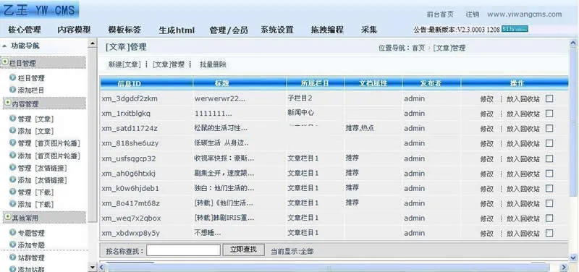Tick the checkbox for row xm_8o417mt68z
The width and height of the screenshot is (579, 272).
click(549, 203)
